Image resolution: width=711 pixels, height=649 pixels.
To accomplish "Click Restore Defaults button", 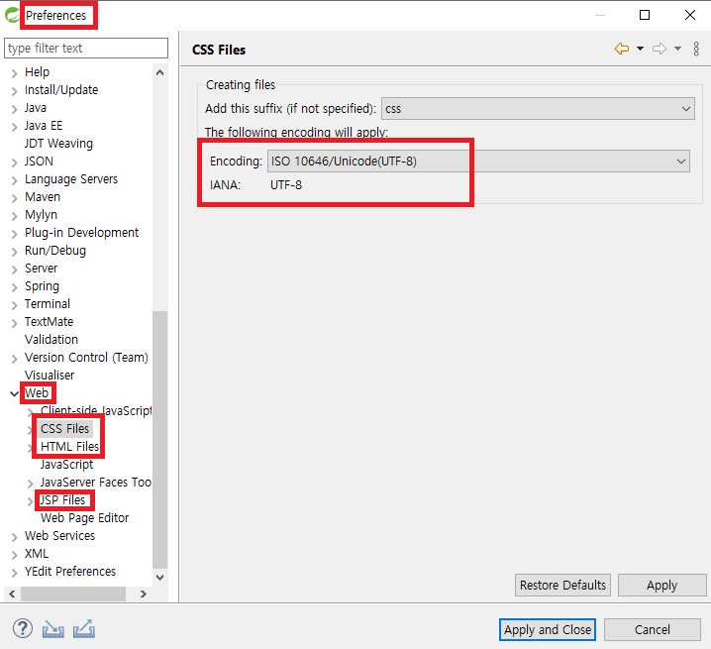I will coord(562,585).
